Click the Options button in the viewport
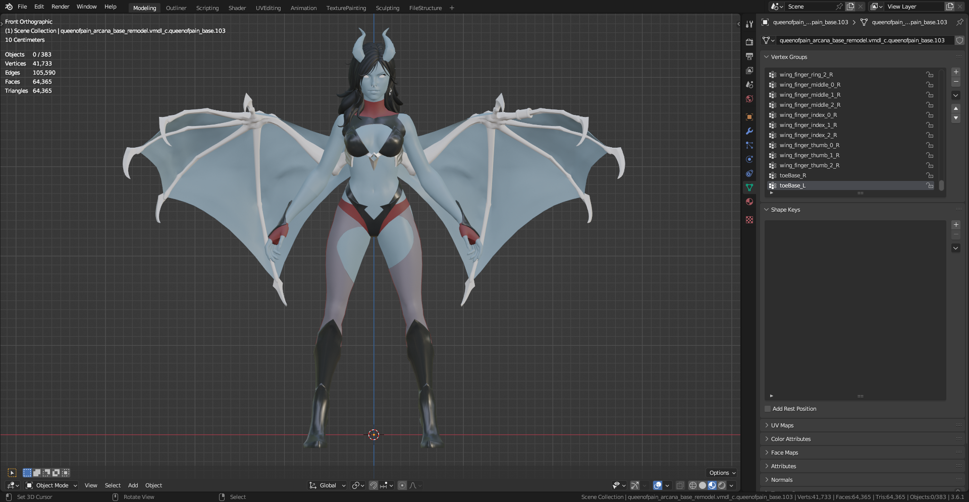 (x=722, y=473)
